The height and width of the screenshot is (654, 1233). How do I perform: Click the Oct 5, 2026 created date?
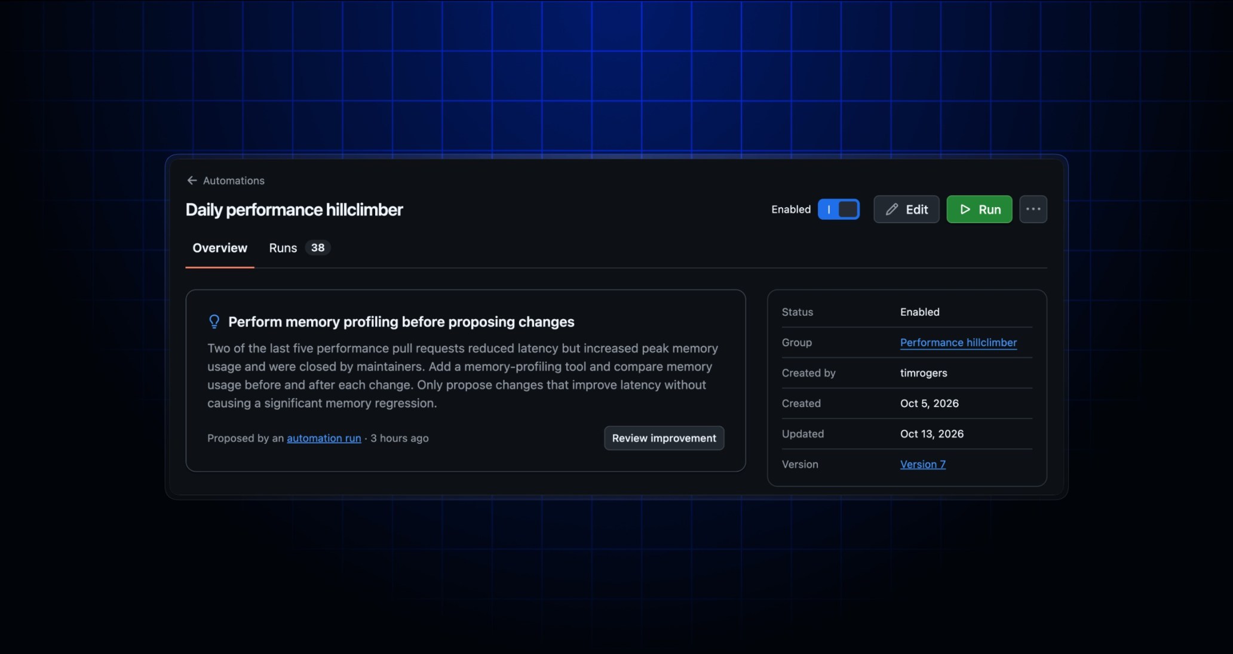(930, 403)
